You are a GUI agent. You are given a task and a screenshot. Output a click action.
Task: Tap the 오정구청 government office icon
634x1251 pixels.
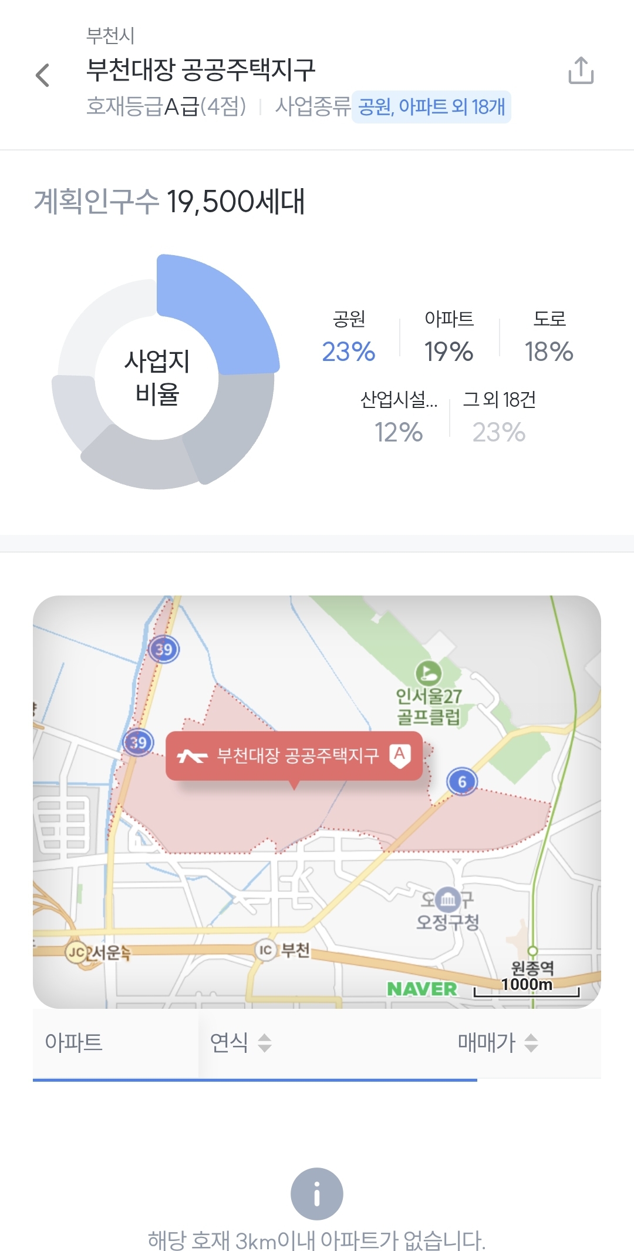point(447,899)
